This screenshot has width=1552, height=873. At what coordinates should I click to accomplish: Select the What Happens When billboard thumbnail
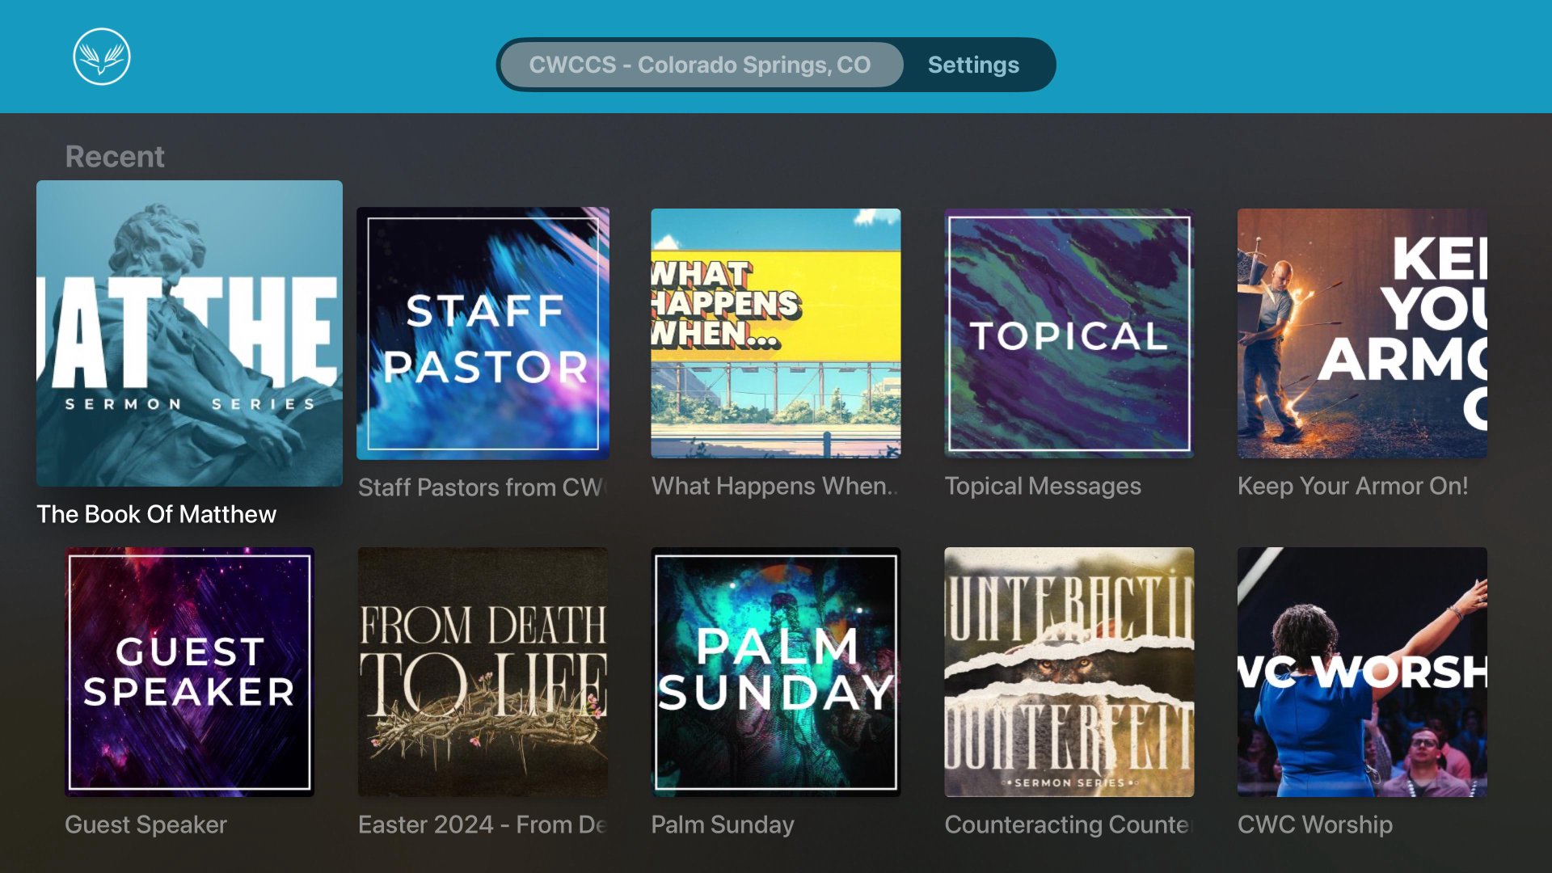tap(776, 333)
